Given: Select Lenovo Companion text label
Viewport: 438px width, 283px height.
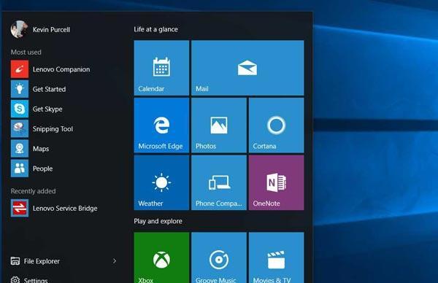Looking at the screenshot, I should (x=61, y=69).
